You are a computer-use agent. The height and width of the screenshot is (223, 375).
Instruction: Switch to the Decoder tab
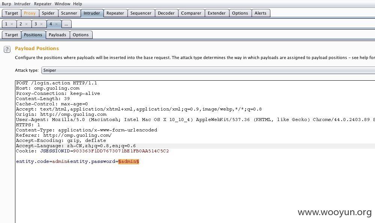point(166,13)
